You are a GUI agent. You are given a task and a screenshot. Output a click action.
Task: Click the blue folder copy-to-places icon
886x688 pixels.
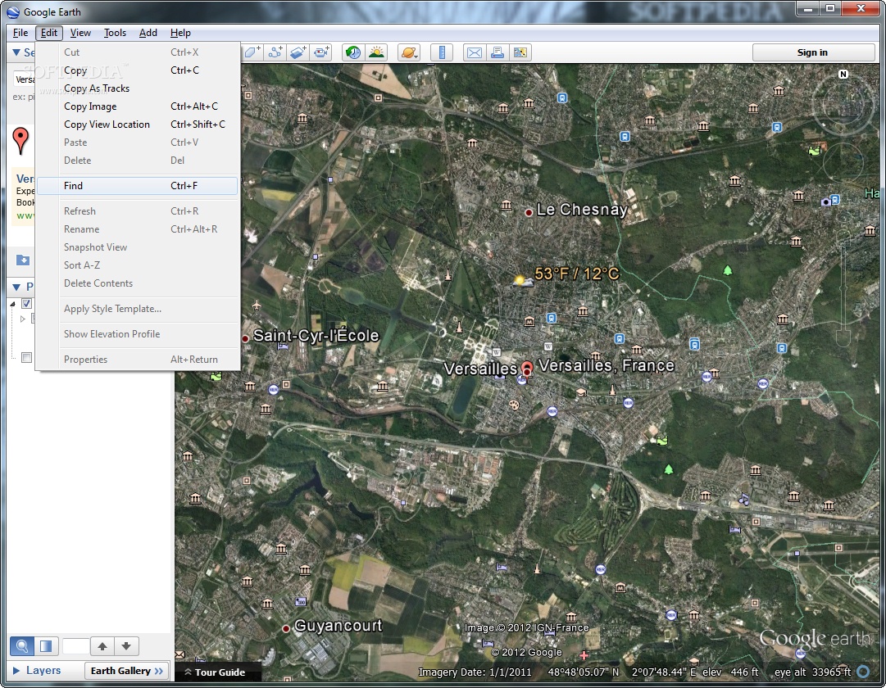point(23,260)
